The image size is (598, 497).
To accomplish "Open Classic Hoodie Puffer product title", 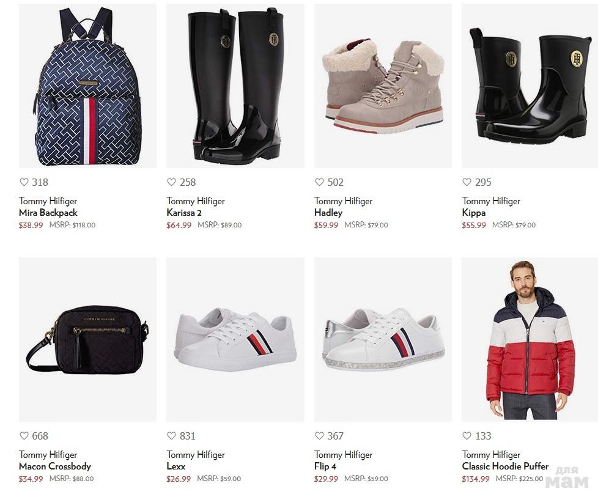I will click(505, 466).
